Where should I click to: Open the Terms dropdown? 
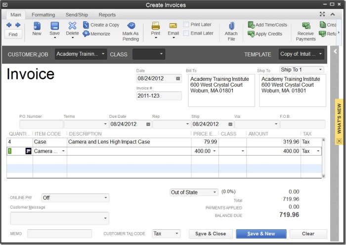[x=105, y=124]
